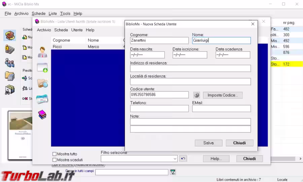This screenshot has height=182, width=303.
Task: Click the 'Sc' loan icon under Prestiti
Action: click(25, 78)
